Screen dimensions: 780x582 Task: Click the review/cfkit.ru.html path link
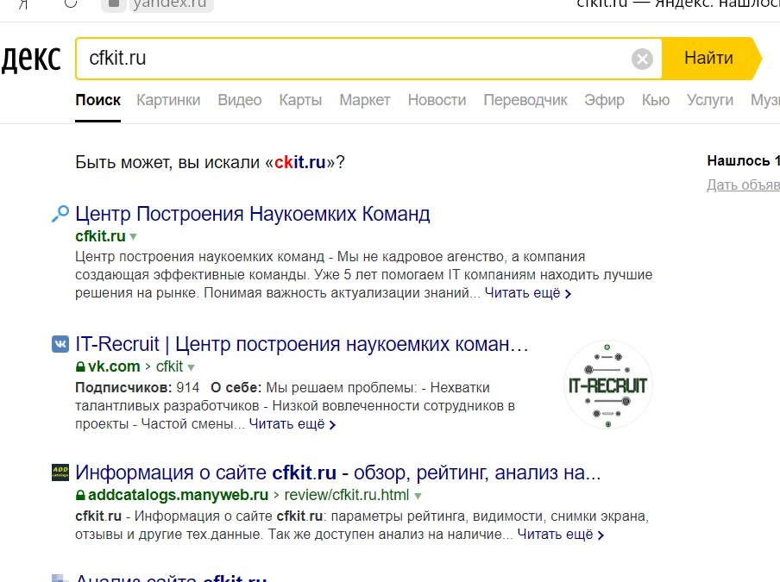[x=347, y=495]
